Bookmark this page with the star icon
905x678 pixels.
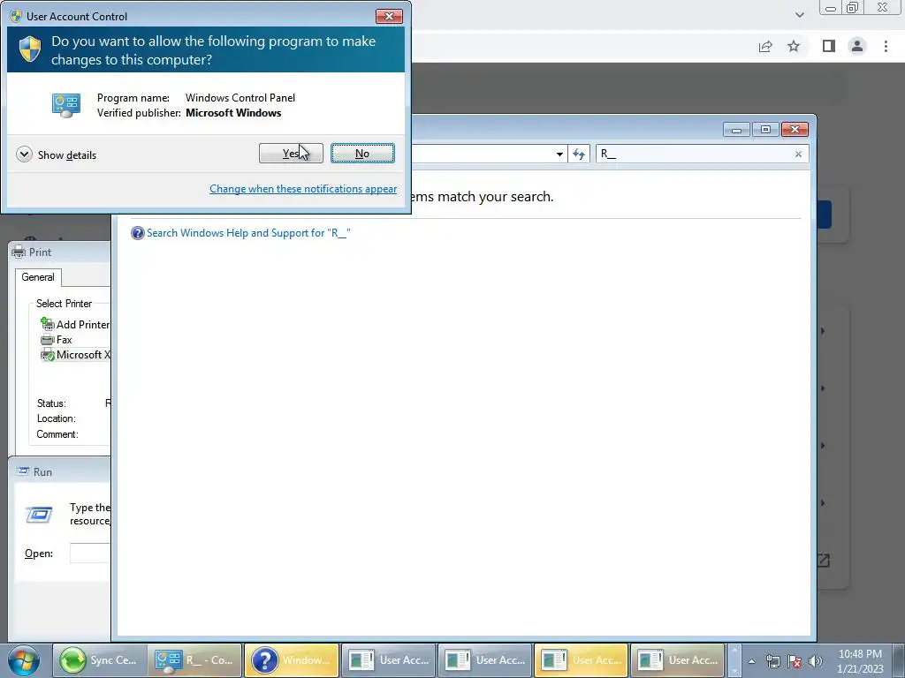click(x=794, y=46)
